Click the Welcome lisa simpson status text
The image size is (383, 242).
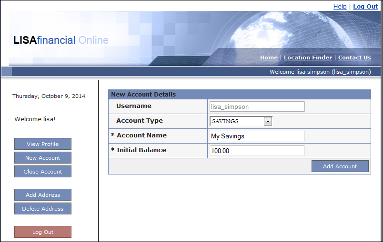tap(320, 72)
